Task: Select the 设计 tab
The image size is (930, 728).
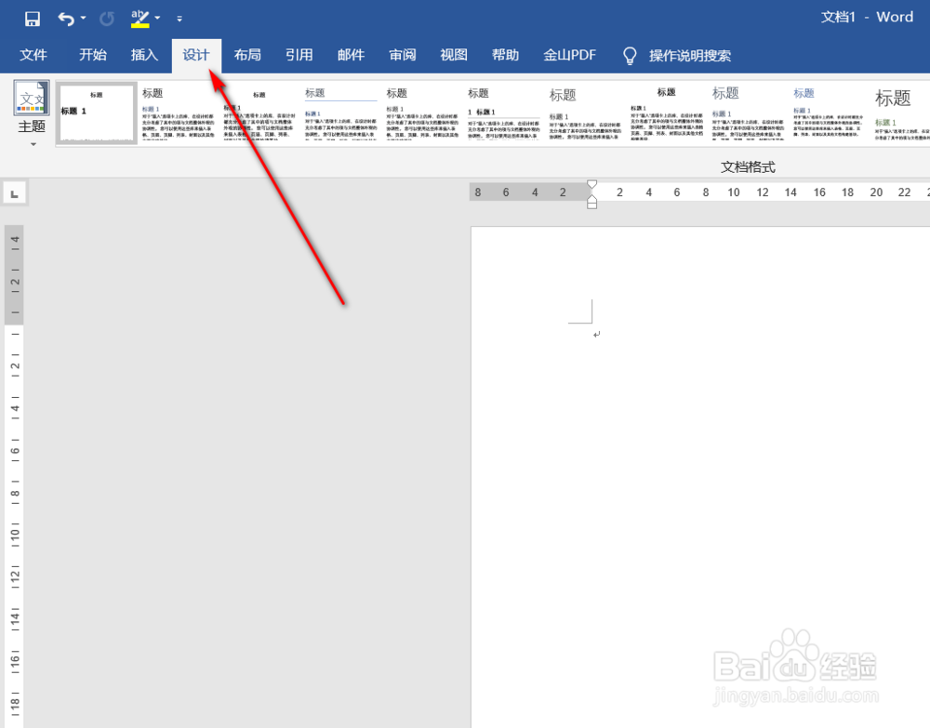Action: [196, 55]
